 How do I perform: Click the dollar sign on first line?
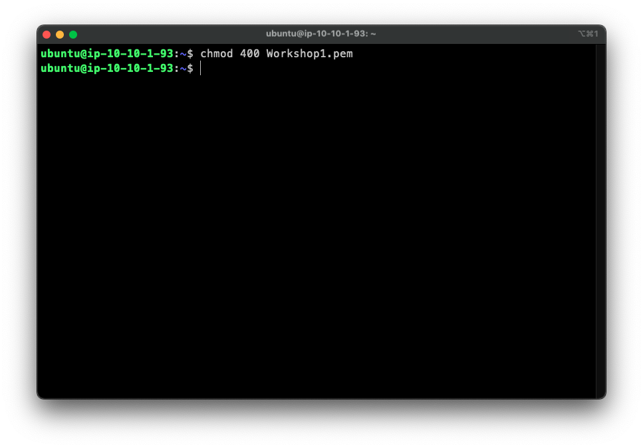click(x=192, y=54)
